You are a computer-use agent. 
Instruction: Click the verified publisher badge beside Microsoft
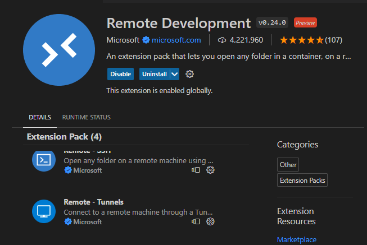point(146,40)
